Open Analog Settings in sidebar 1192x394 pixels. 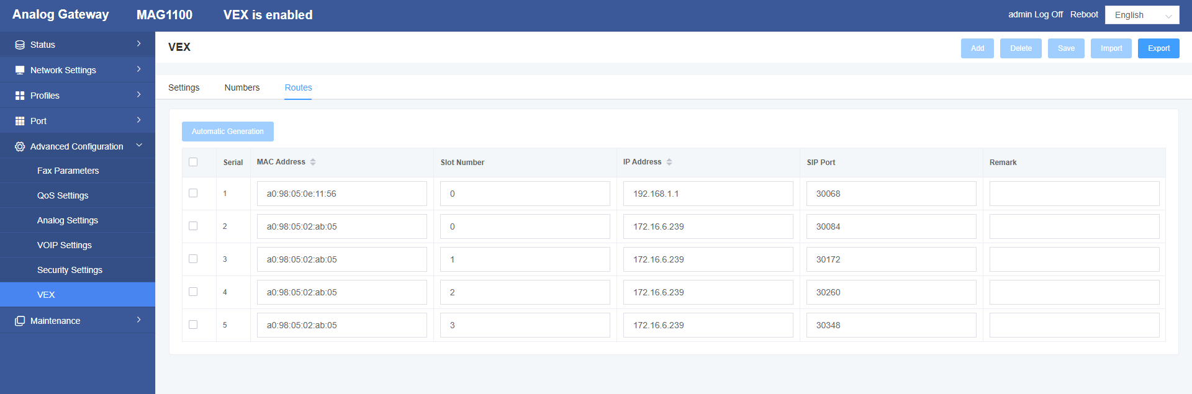[x=78, y=220]
